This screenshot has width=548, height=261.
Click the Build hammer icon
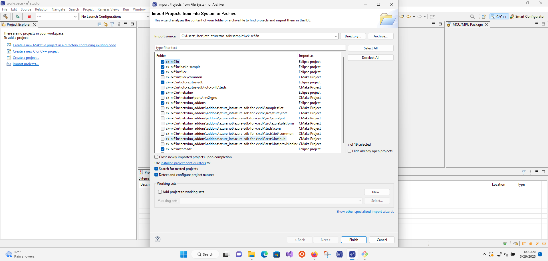click(5, 17)
